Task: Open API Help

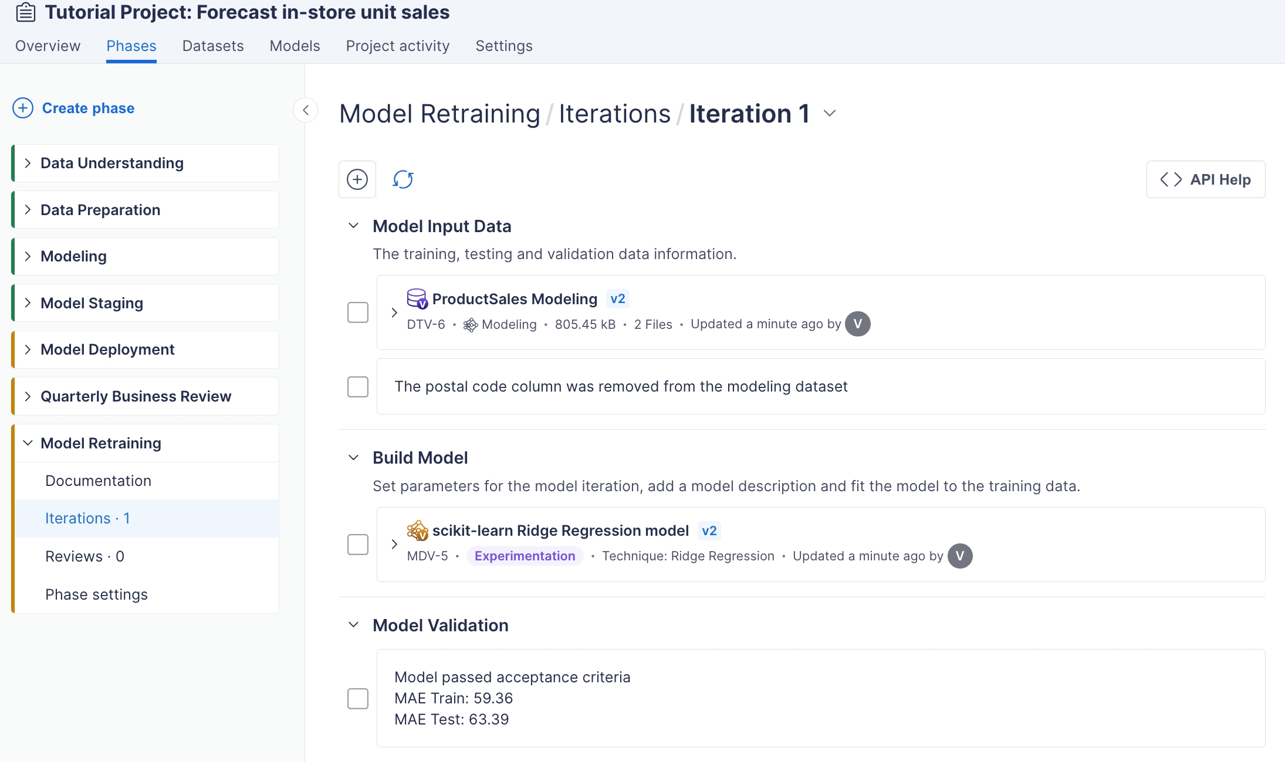Action: click(1205, 179)
